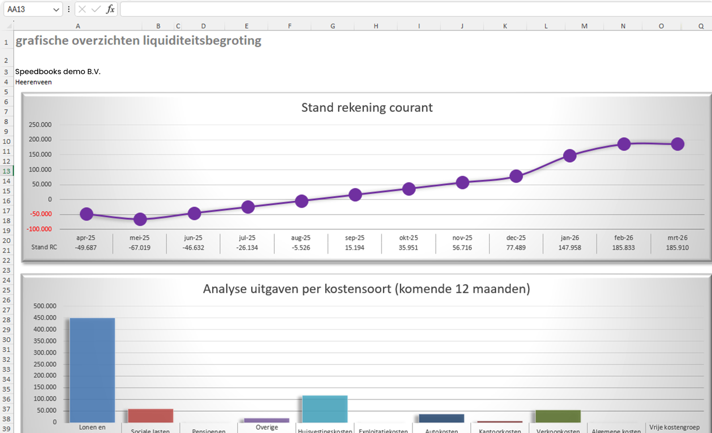Click the value '-67.019' in data table
Screen dimensions: 712x433
point(139,248)
